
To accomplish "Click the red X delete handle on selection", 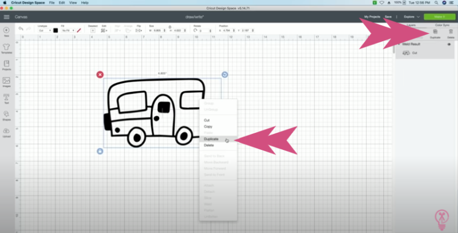I will coord(100,74).
